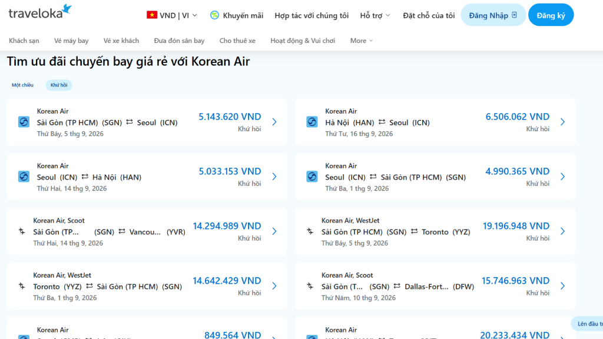Go to Cho thuê xe tab
Screen dimensions: 603x339
click(x=237, y=41)
